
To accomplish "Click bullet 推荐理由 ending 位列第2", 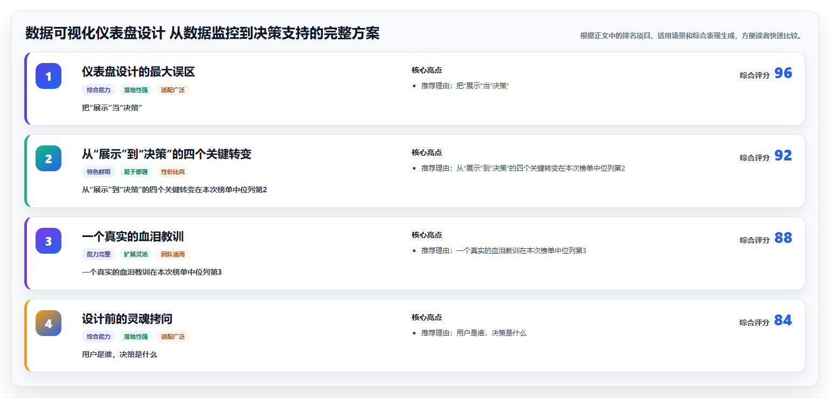I will (x=523, y=169).
